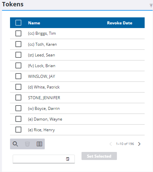
Task: Tick the (e) Rice, Henry checkbox
Action: [x=18, y=130]
